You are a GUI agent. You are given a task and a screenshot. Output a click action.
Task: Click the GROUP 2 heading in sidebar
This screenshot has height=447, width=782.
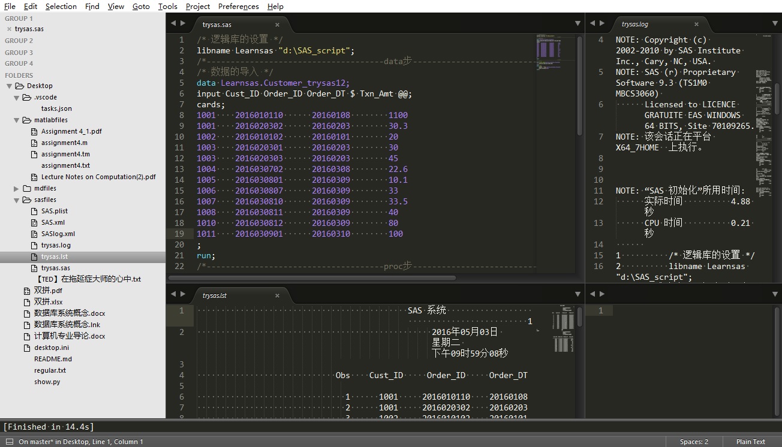[19, 41]
